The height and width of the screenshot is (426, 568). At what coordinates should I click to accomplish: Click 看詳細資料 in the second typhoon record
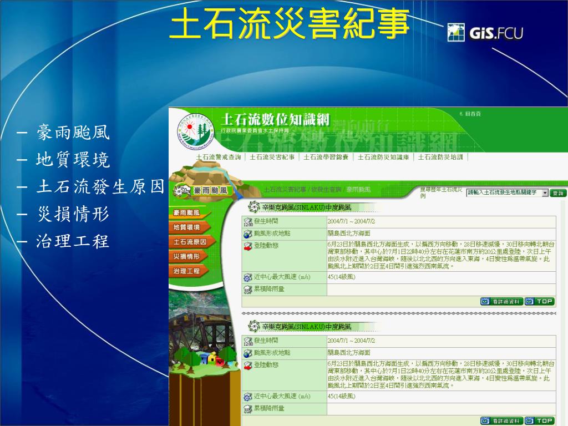click(501, 420)
